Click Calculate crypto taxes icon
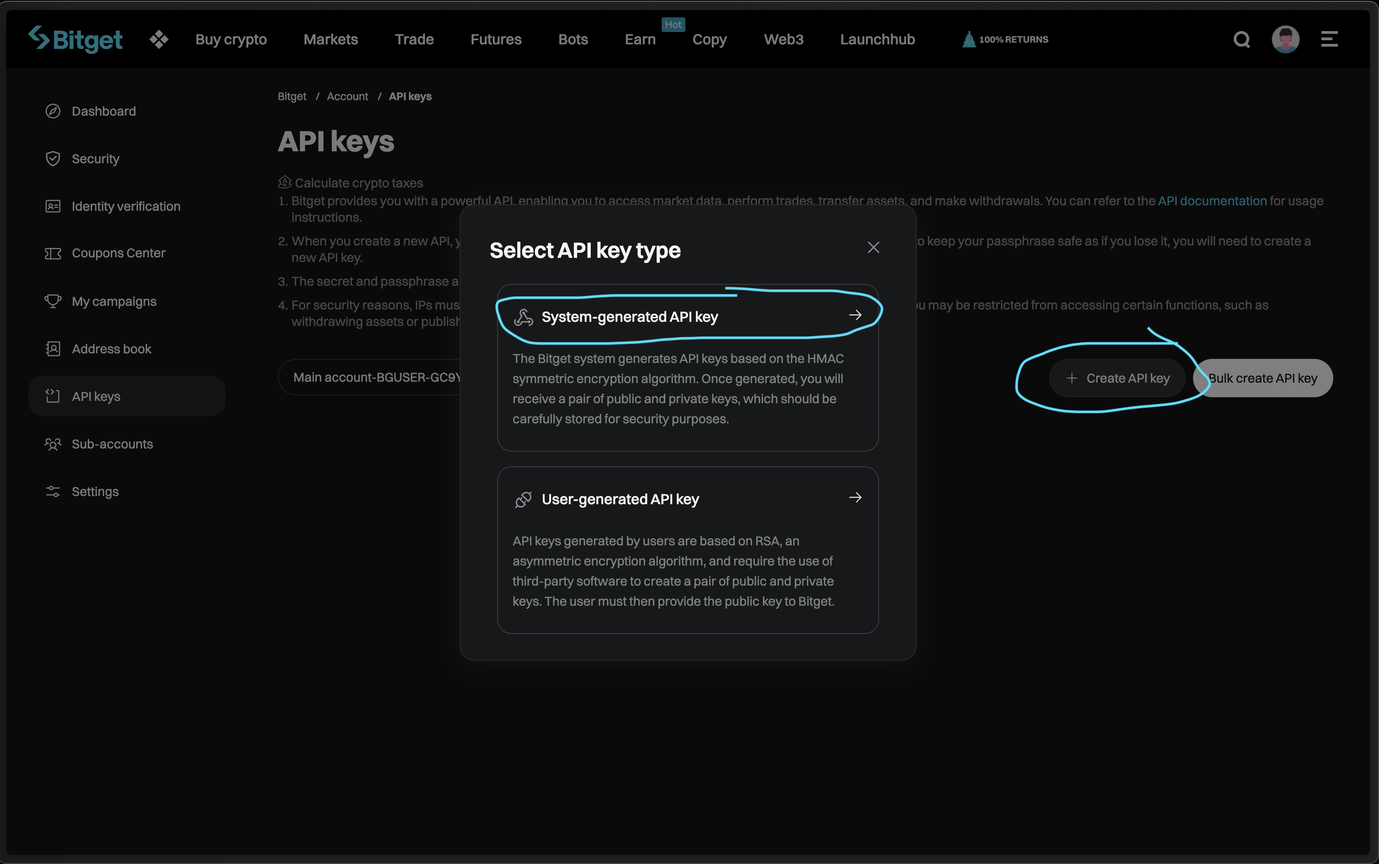1379x864 pixels. pos(285,182)
